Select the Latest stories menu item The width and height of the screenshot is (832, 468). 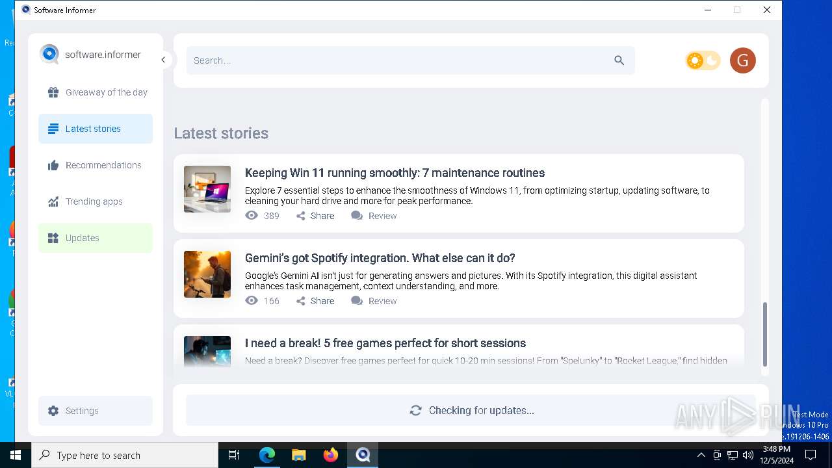[96, 129]
